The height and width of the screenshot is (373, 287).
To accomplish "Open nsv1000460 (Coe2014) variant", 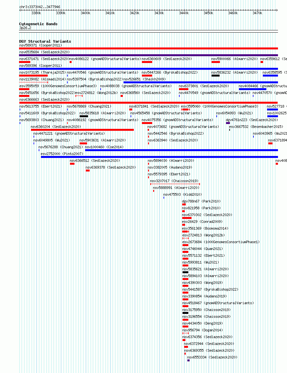I will tap(104, 147).
